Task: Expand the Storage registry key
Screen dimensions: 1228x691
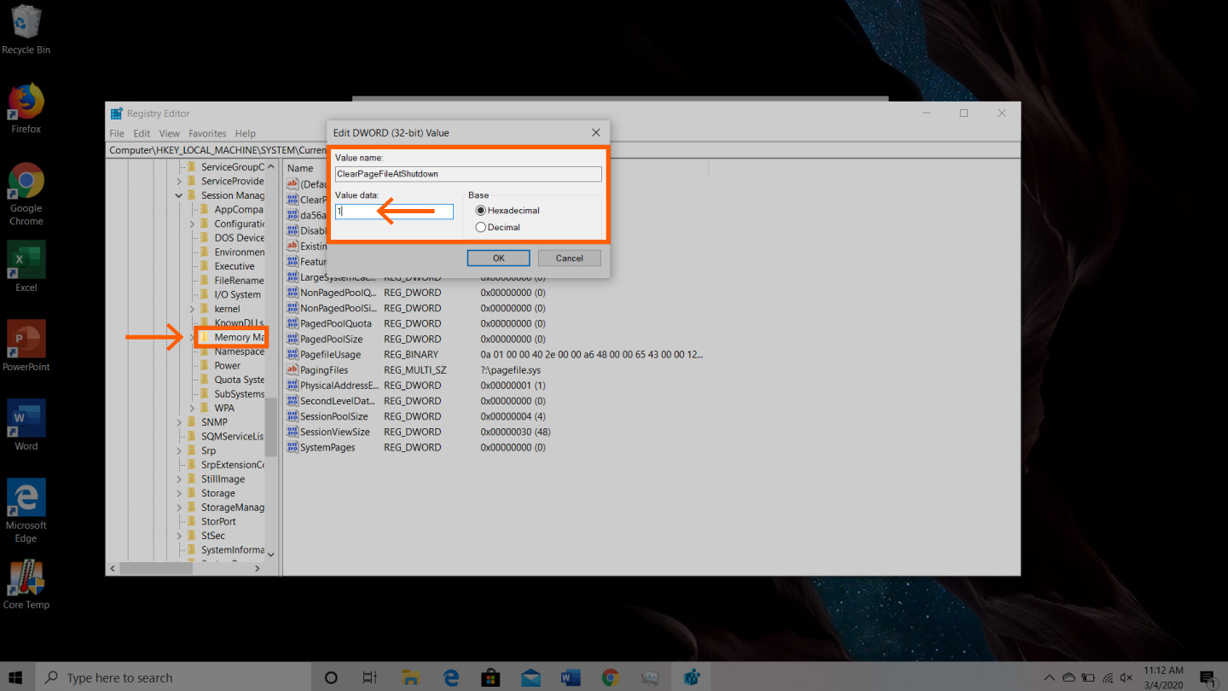Action: (179, 493)
